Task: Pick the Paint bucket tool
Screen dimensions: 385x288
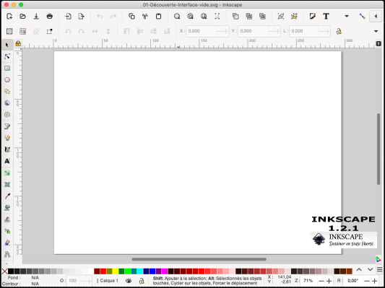Action: 7,208
